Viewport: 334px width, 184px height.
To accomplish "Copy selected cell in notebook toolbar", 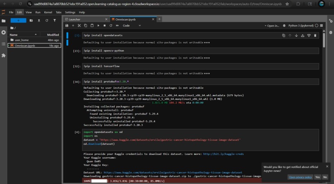I will tap(86, 25).
